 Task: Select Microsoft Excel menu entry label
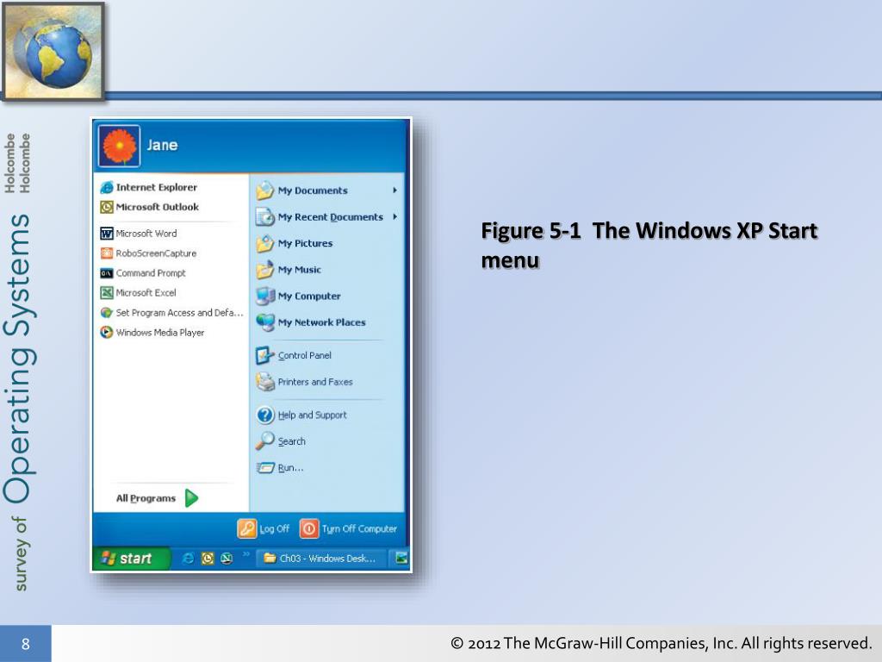coord(146,293)
